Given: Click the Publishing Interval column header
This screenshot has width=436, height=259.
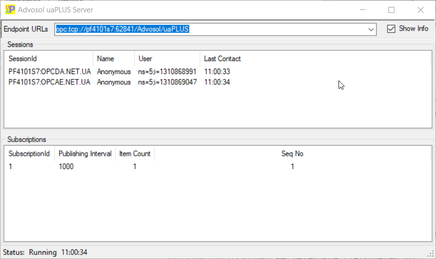Looking at the screenshot, I should [x=85, y=153].
